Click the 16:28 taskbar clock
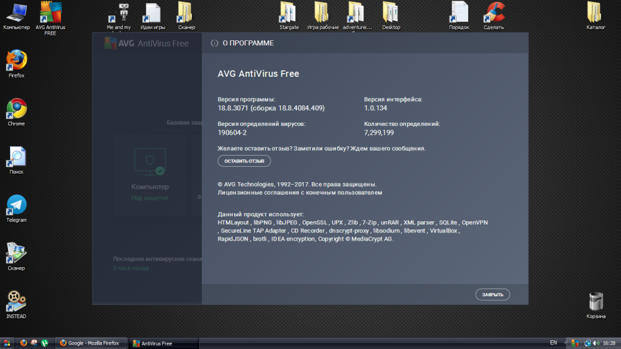Viewport: 621px width, 349px height. (x=609, y=343)
